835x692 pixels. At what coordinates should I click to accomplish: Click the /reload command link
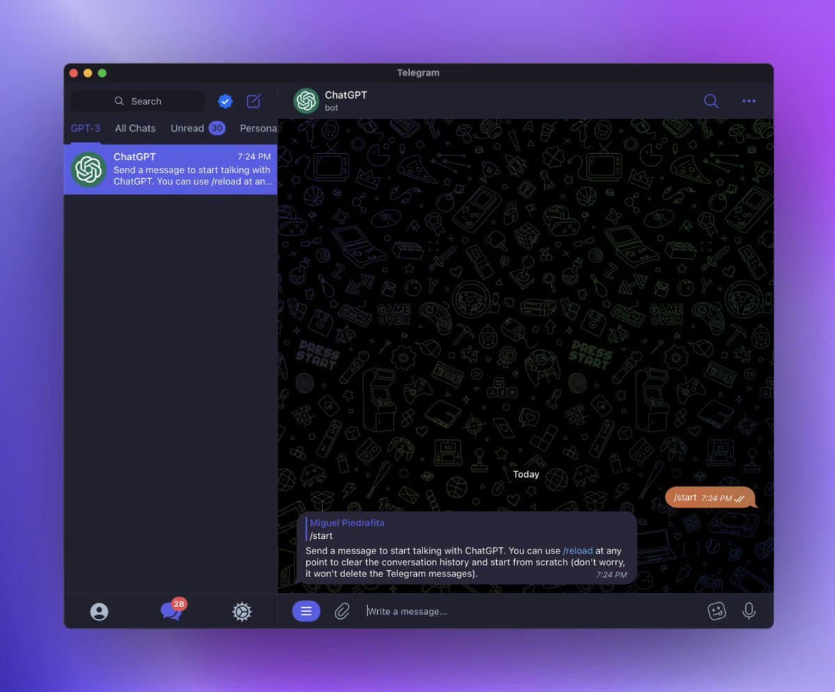(x=578, y=551)
